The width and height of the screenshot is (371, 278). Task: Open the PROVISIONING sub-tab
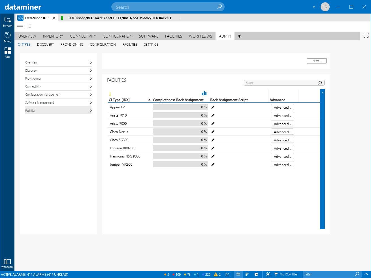[x=72, y=45]
